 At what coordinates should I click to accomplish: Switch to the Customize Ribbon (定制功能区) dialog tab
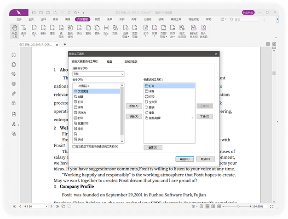(x=131, y=62)
